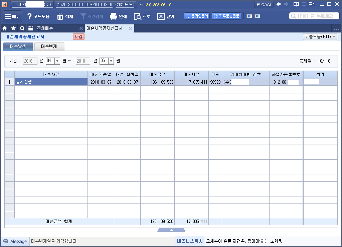This screenshot has height=247, width=342.
Task: Click the cascade windows icon
Action: (312, 4)
